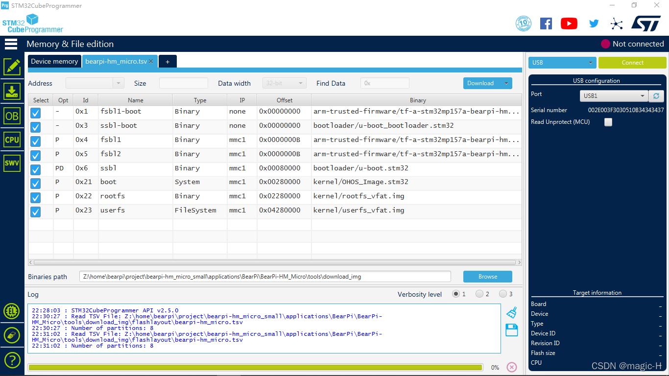Save the log with floppy icon
The width and height of the screenshot is (669, 376).
point(512,330)
